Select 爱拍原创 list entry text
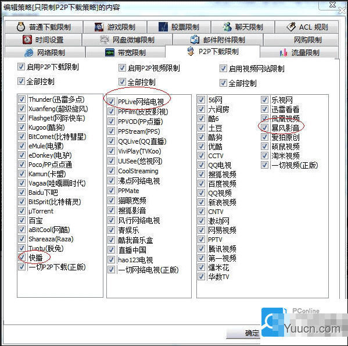 285,137
